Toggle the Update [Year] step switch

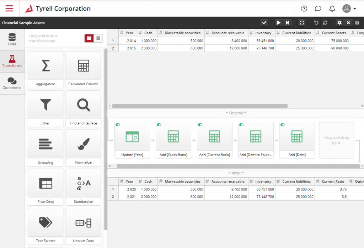(x=118, y=125)
